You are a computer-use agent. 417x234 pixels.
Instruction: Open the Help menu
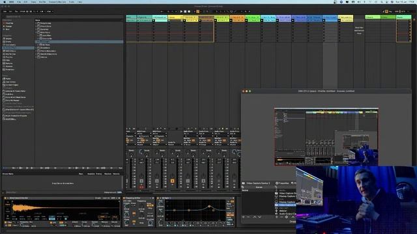[79, 2]
